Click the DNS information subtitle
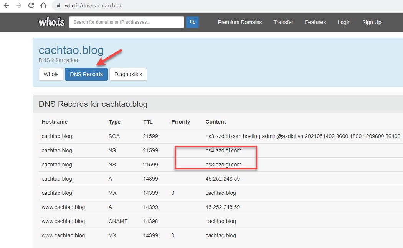Image resolution: width=403 pixels, height=248 pixels. [58, 60]
